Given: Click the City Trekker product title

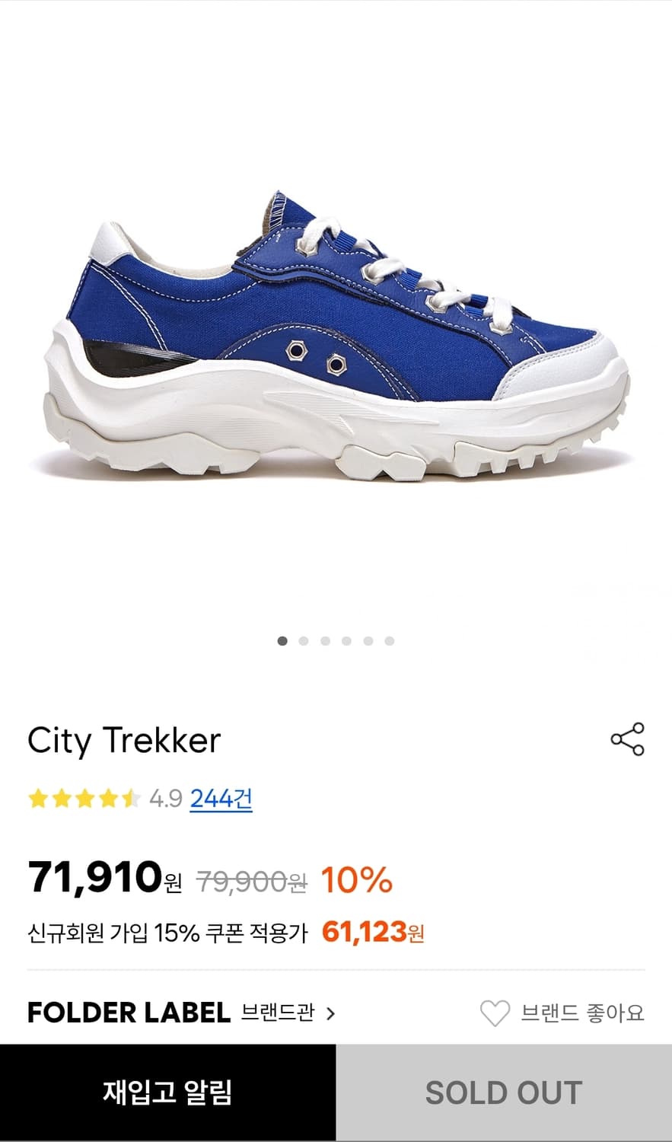Looking at the screenshot, I should (124, 741).
